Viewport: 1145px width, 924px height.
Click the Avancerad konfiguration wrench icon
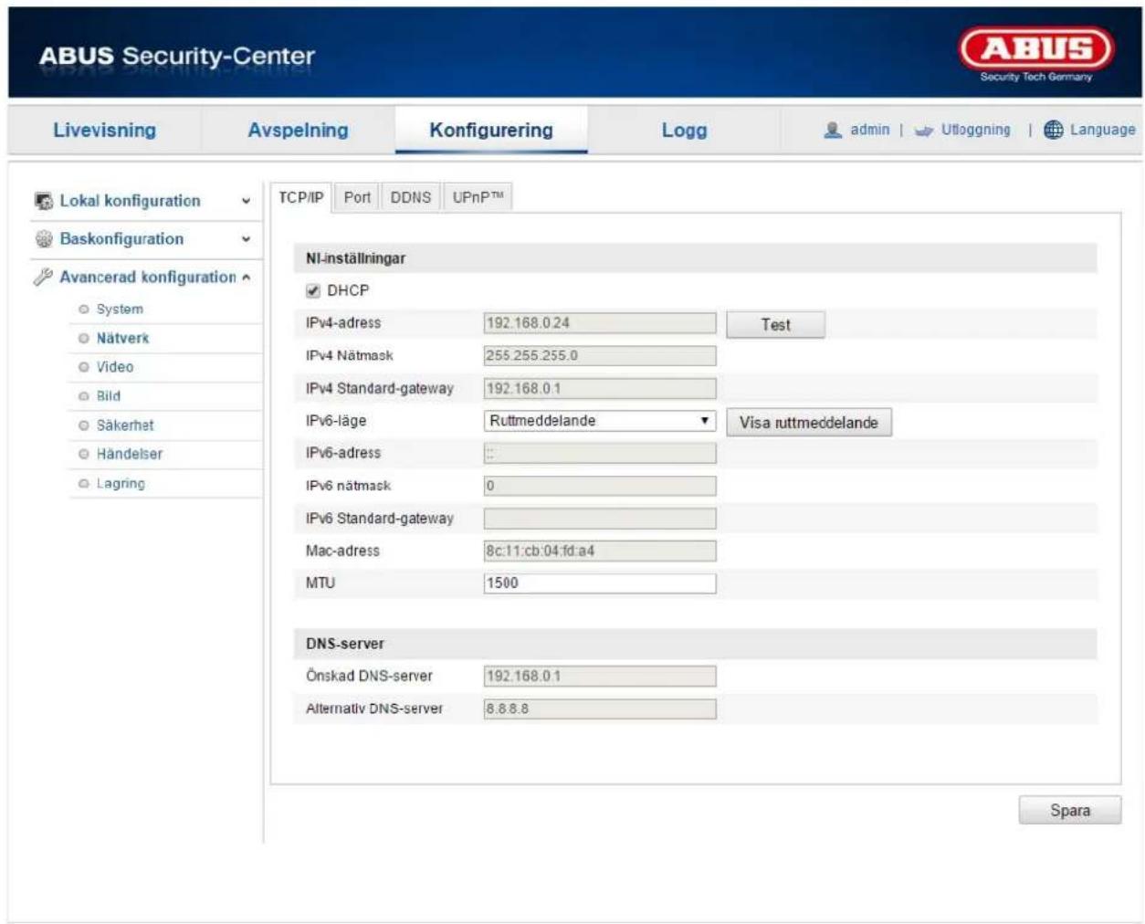pos(43,277)
